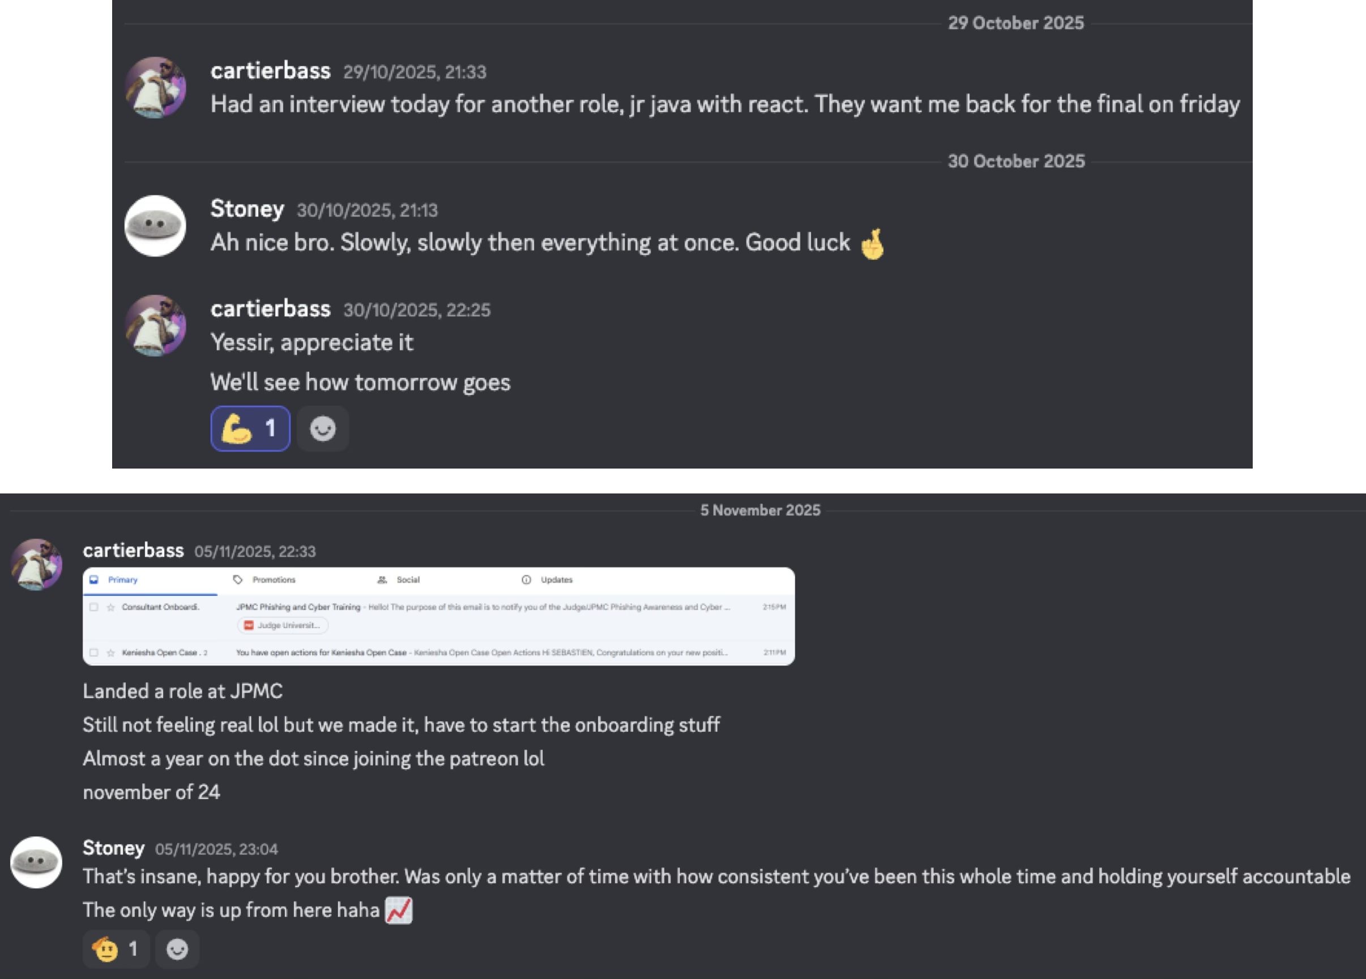The height and width of the screenshot is (979, 1366).
Task: Tick checkbox for Keniesha Open Case email
Action: point(94,653)
